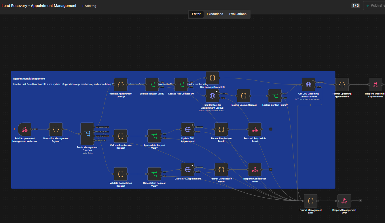Open the Find Contact for Appointment Lookup node
This screenshot has height=223, width=385.
(212, 96)
